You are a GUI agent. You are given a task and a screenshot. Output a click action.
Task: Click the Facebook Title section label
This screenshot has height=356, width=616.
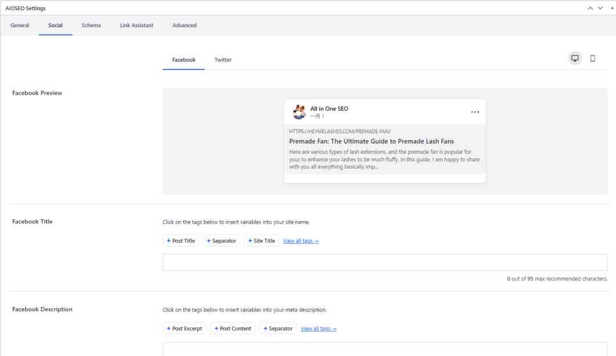[32, 222]
